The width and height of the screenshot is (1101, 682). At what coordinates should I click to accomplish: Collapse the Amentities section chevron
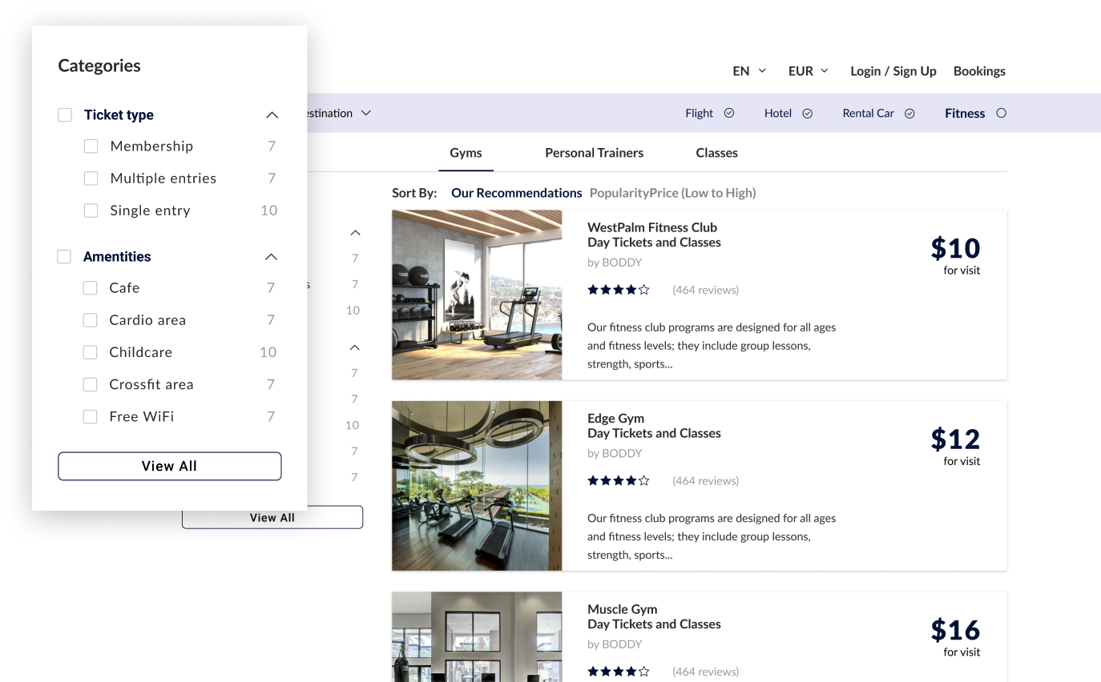pyautogui.click(x=271, y=257)
